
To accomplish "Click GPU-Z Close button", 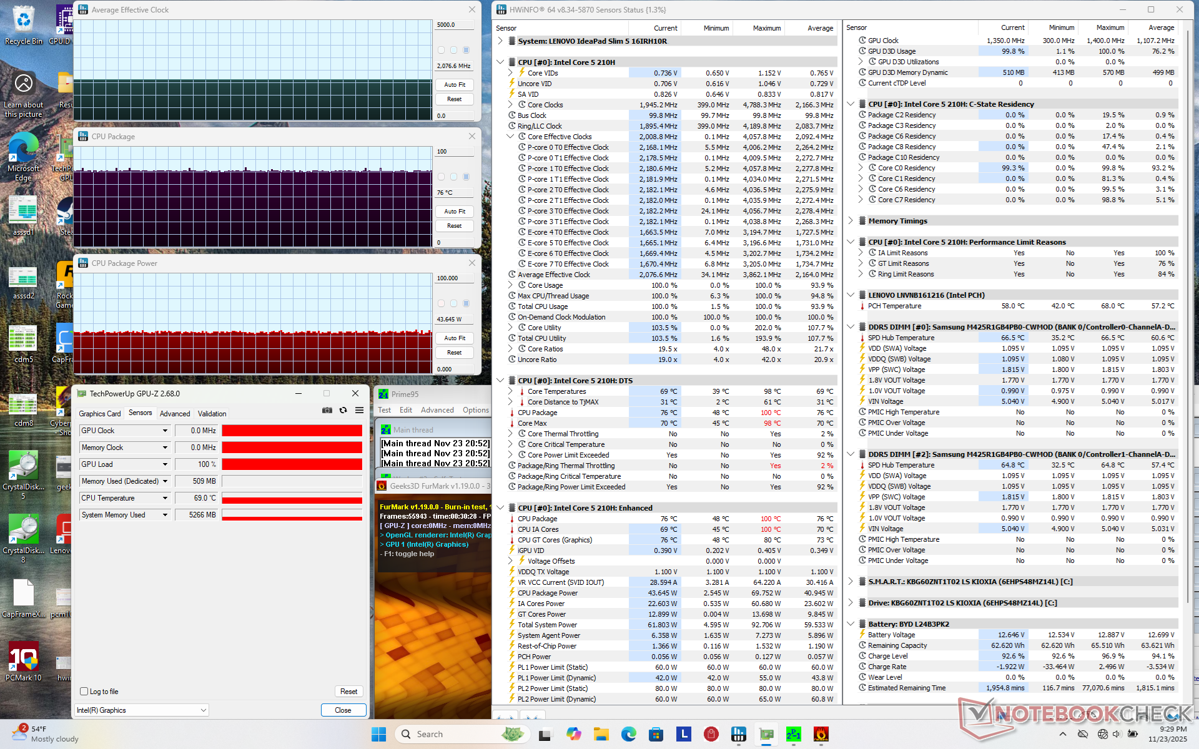I will coord(343,710).
